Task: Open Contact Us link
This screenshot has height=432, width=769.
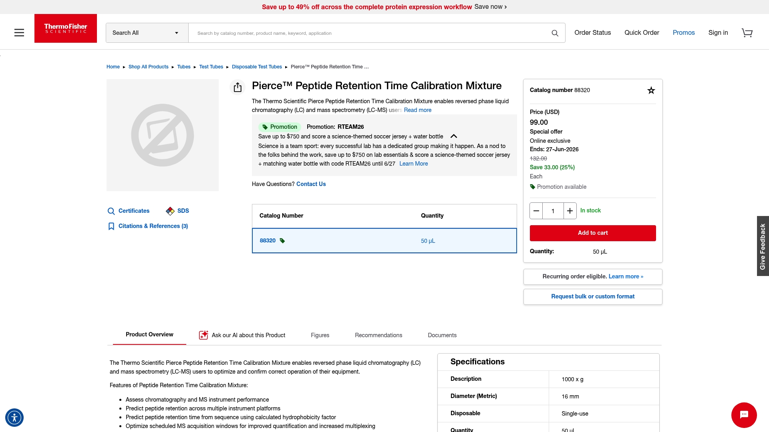Action: [x=311, y=184]
